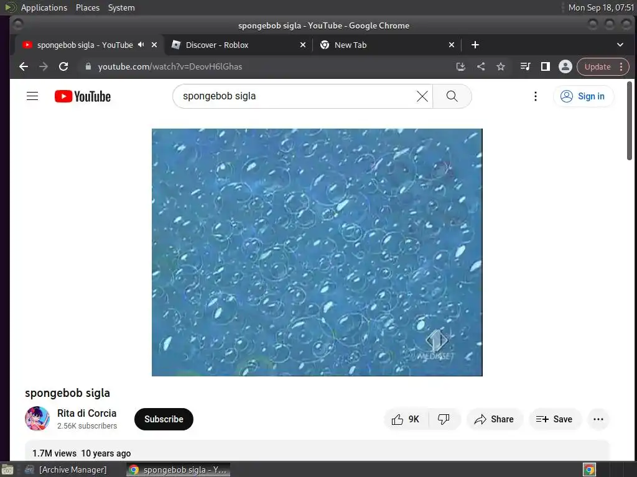Click the spongebob sigla video title
The height and width of the screenshot is (477, 637).
[67, 393]
